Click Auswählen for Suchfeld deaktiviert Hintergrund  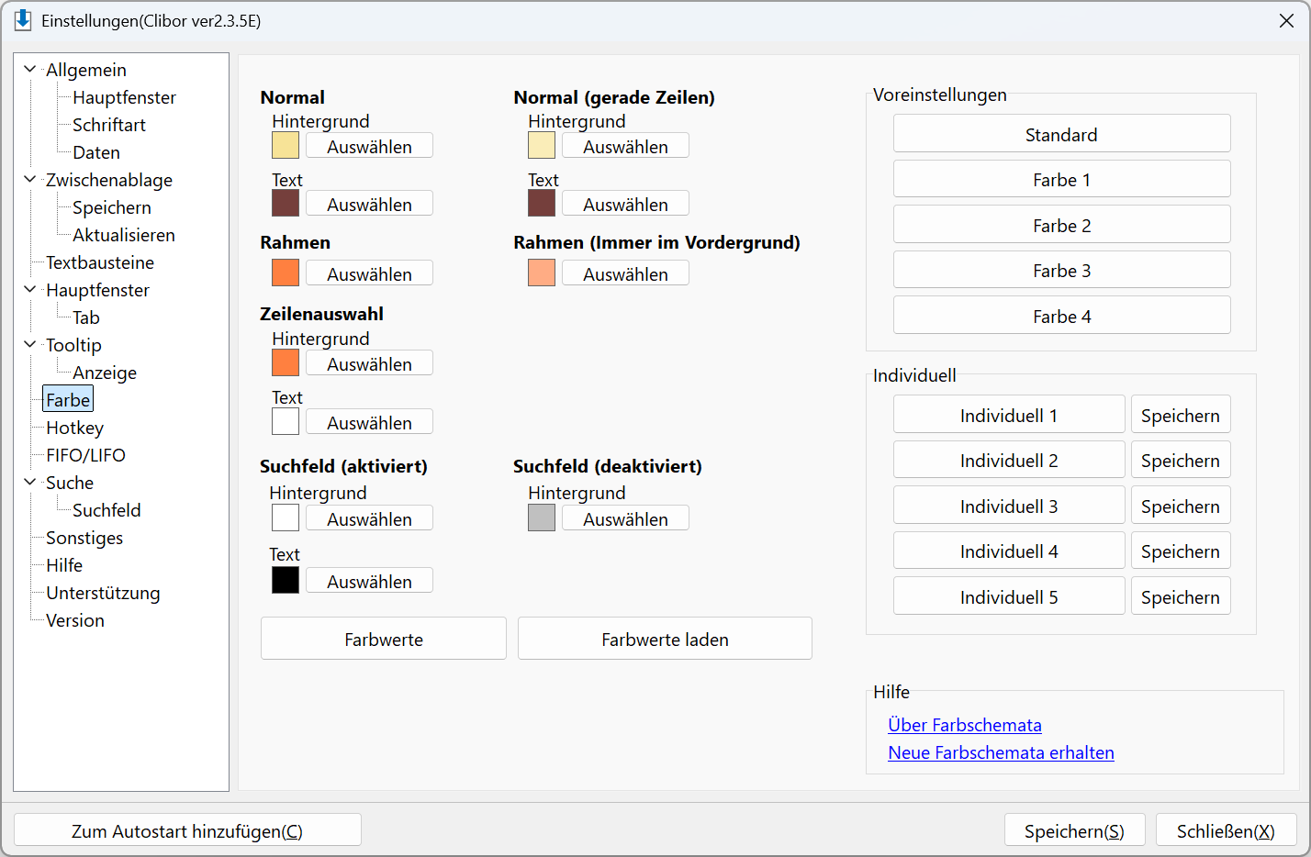coord(625,518)
